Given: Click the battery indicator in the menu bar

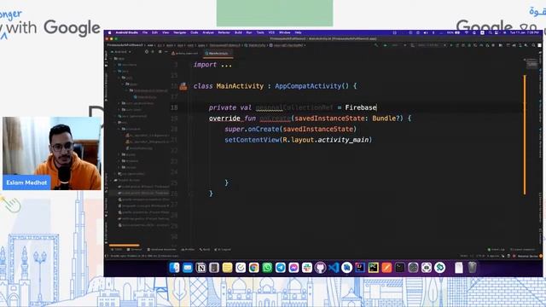Looking at the screenshot, I should pyautogui.click(x=453, y=32).
